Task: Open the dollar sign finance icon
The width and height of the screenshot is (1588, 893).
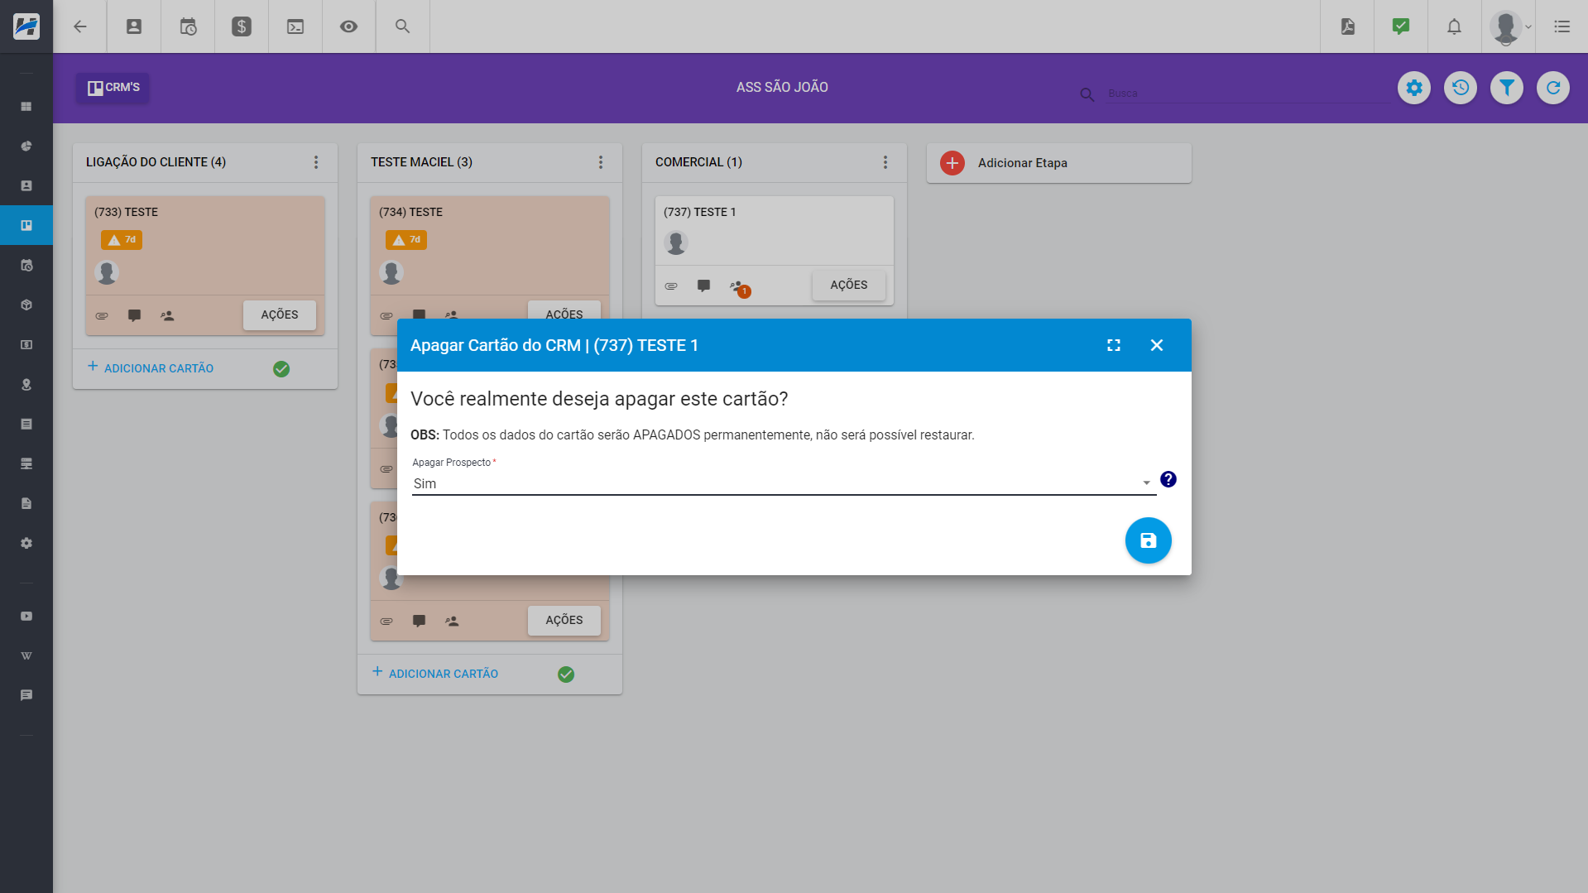Action: (242, 26)
